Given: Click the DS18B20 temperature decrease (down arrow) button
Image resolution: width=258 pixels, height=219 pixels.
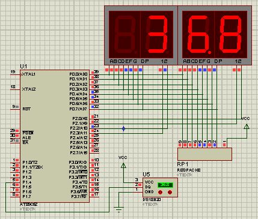Looking at the screenshot, I should tap(160, 192).
